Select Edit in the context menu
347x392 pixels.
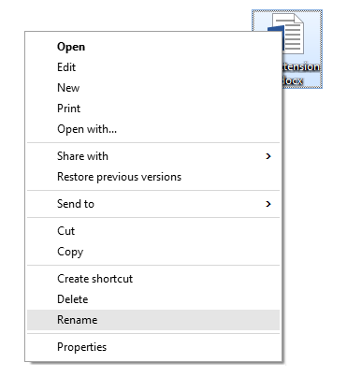coord(153,67)
